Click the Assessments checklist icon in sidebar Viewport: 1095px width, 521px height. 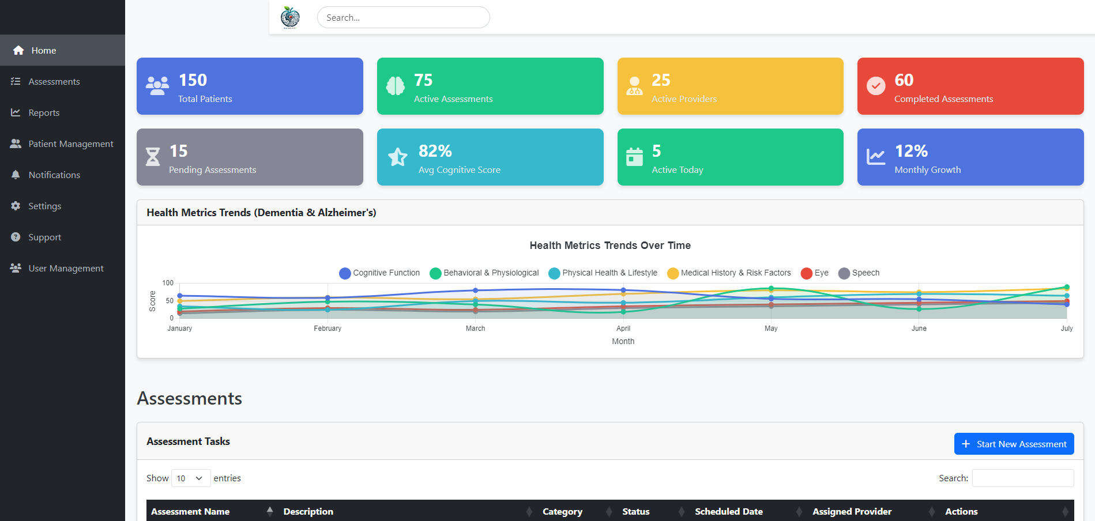(16, 81)
